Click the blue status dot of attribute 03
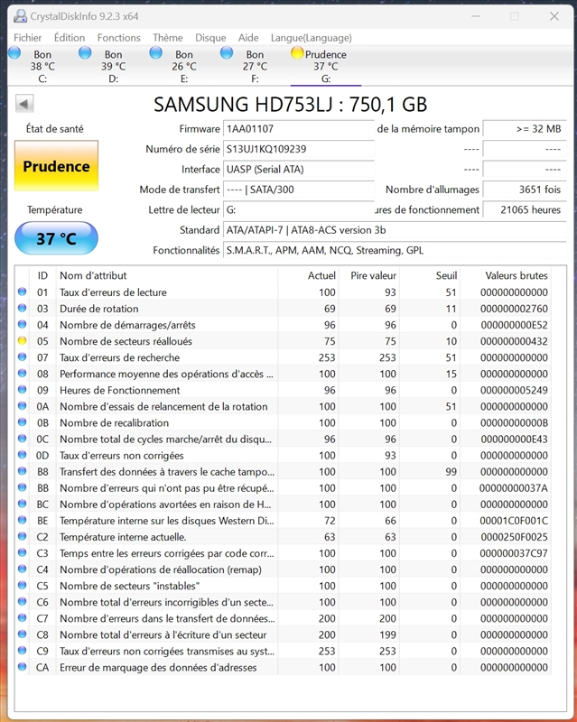 click(22, 308)
